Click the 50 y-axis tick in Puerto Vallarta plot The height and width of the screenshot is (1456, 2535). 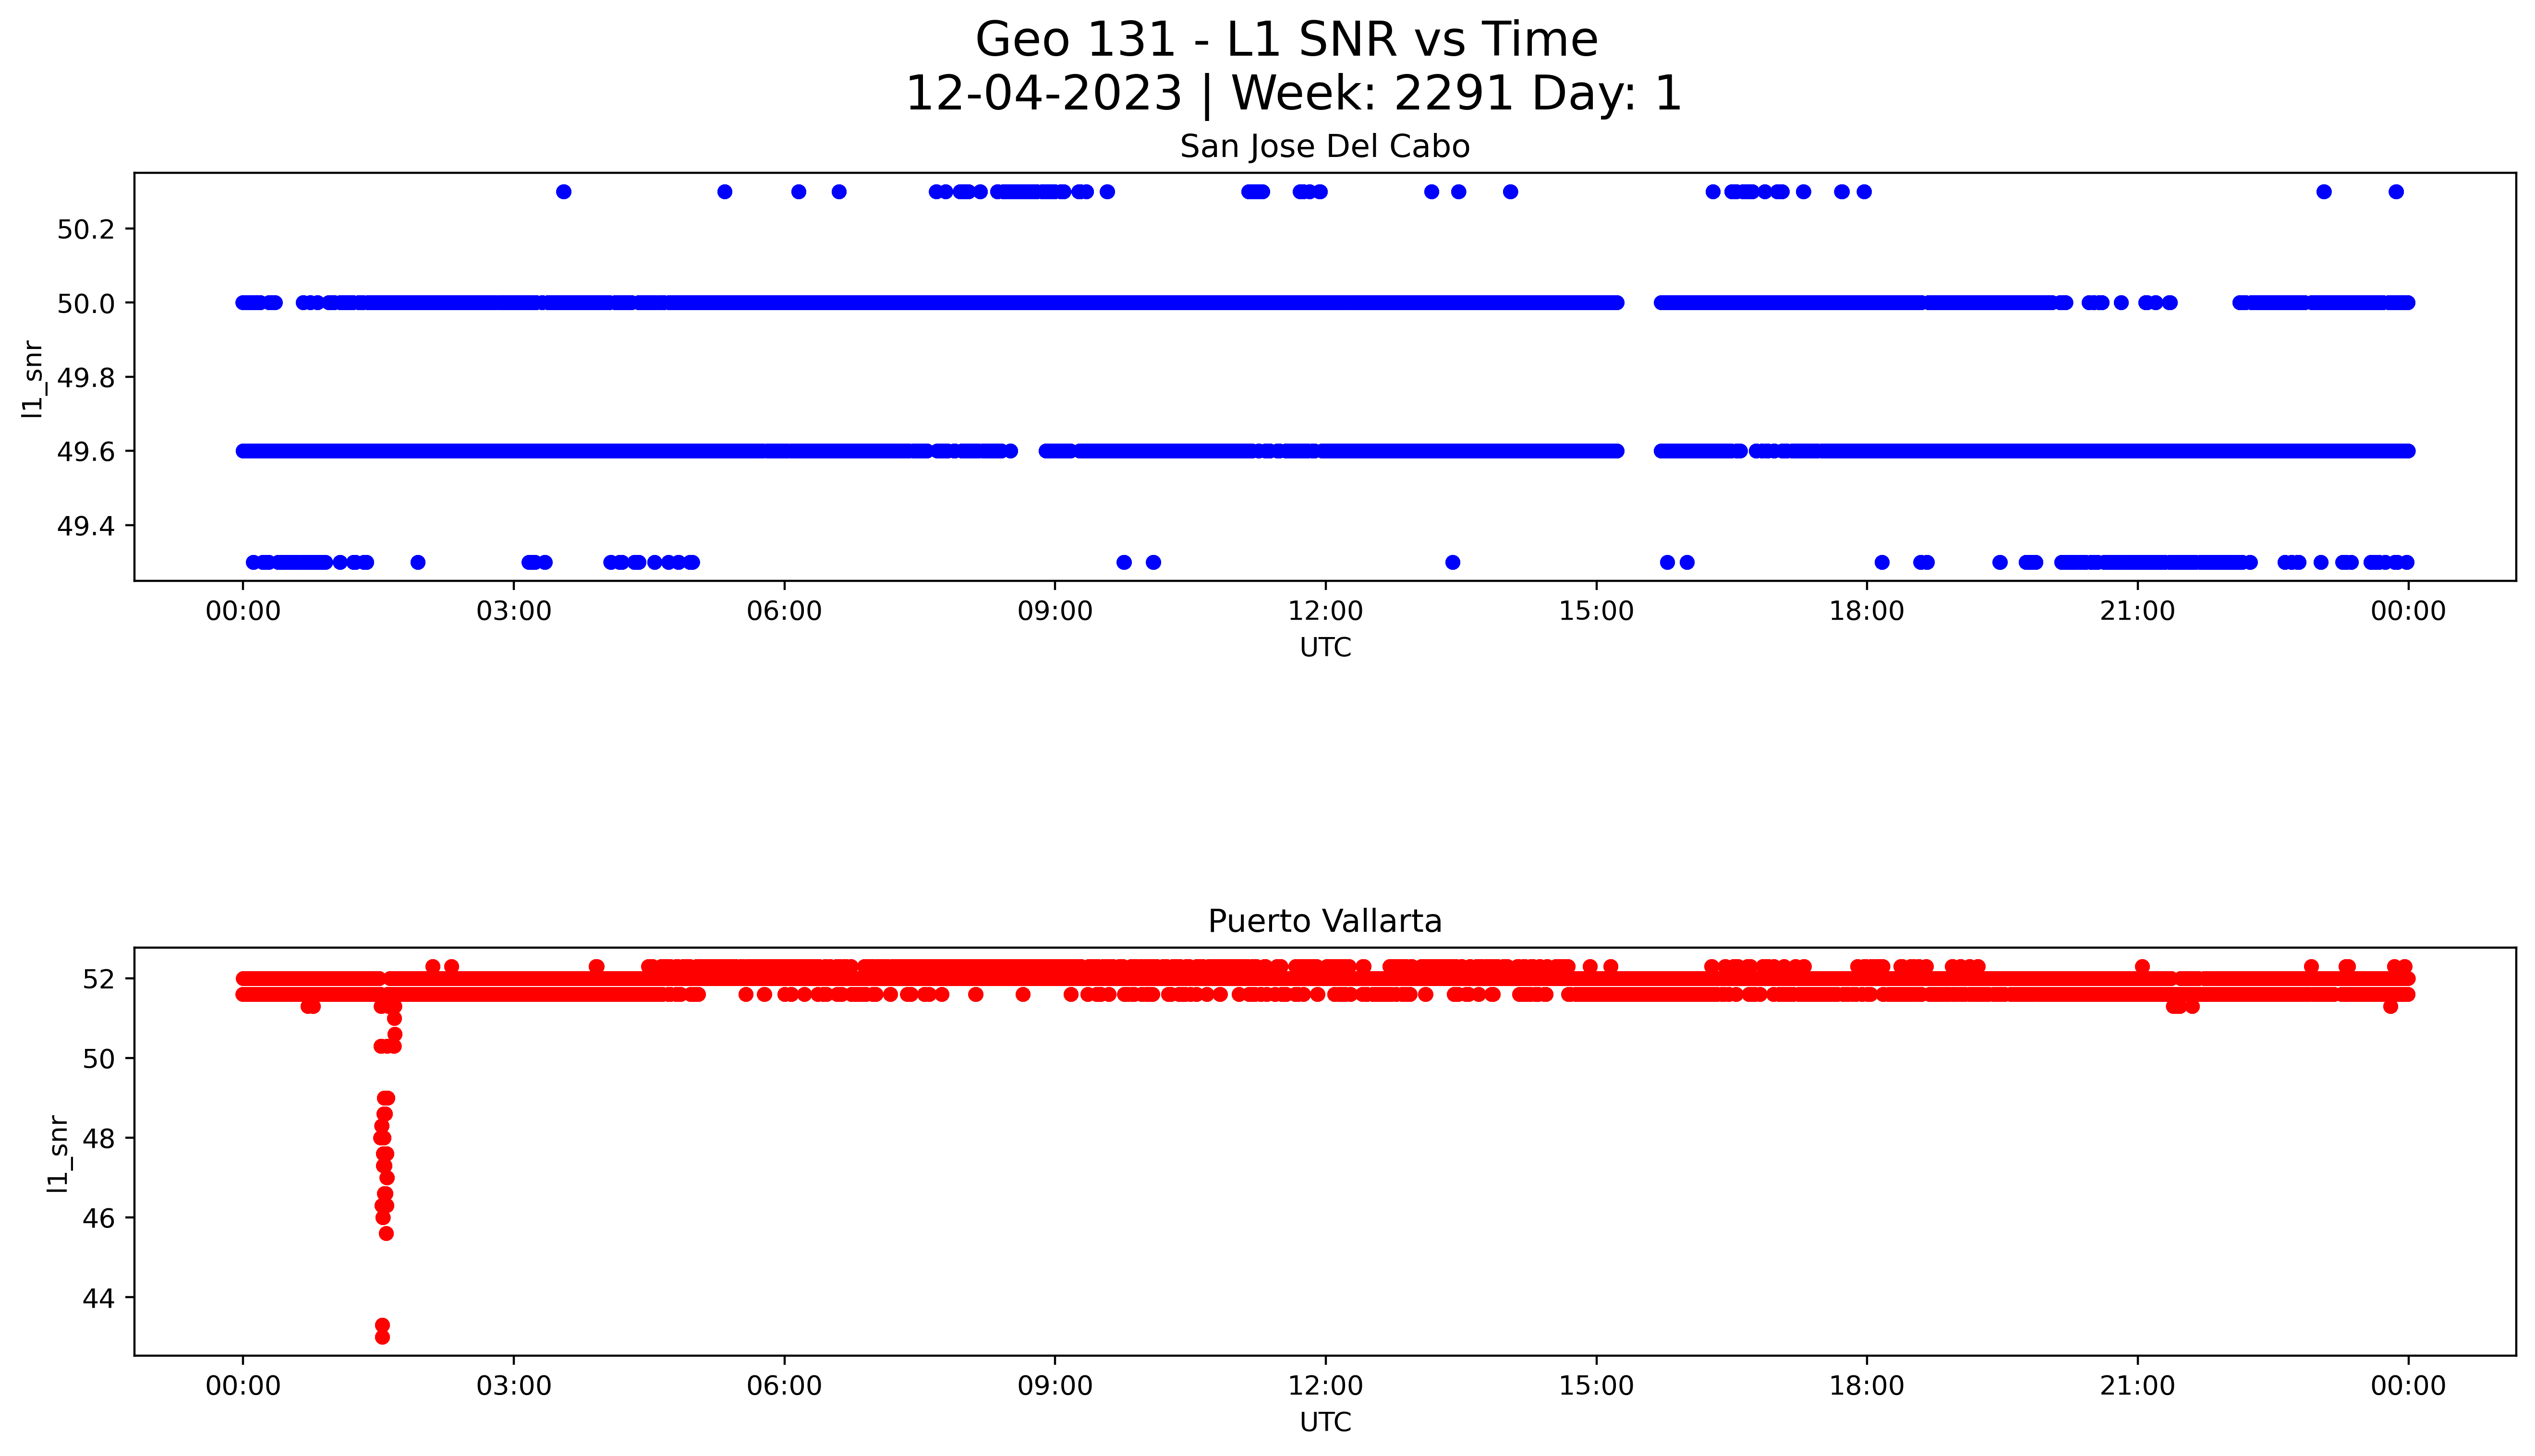click(98, 1059)
